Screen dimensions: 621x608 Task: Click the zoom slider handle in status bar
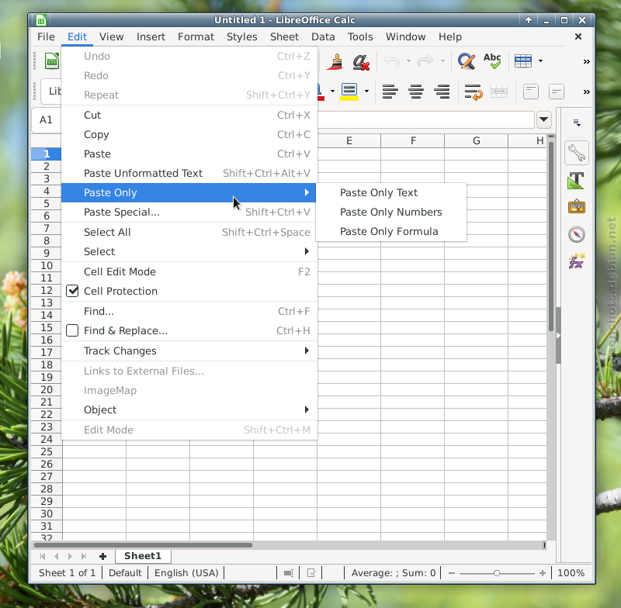pos(497,573)
